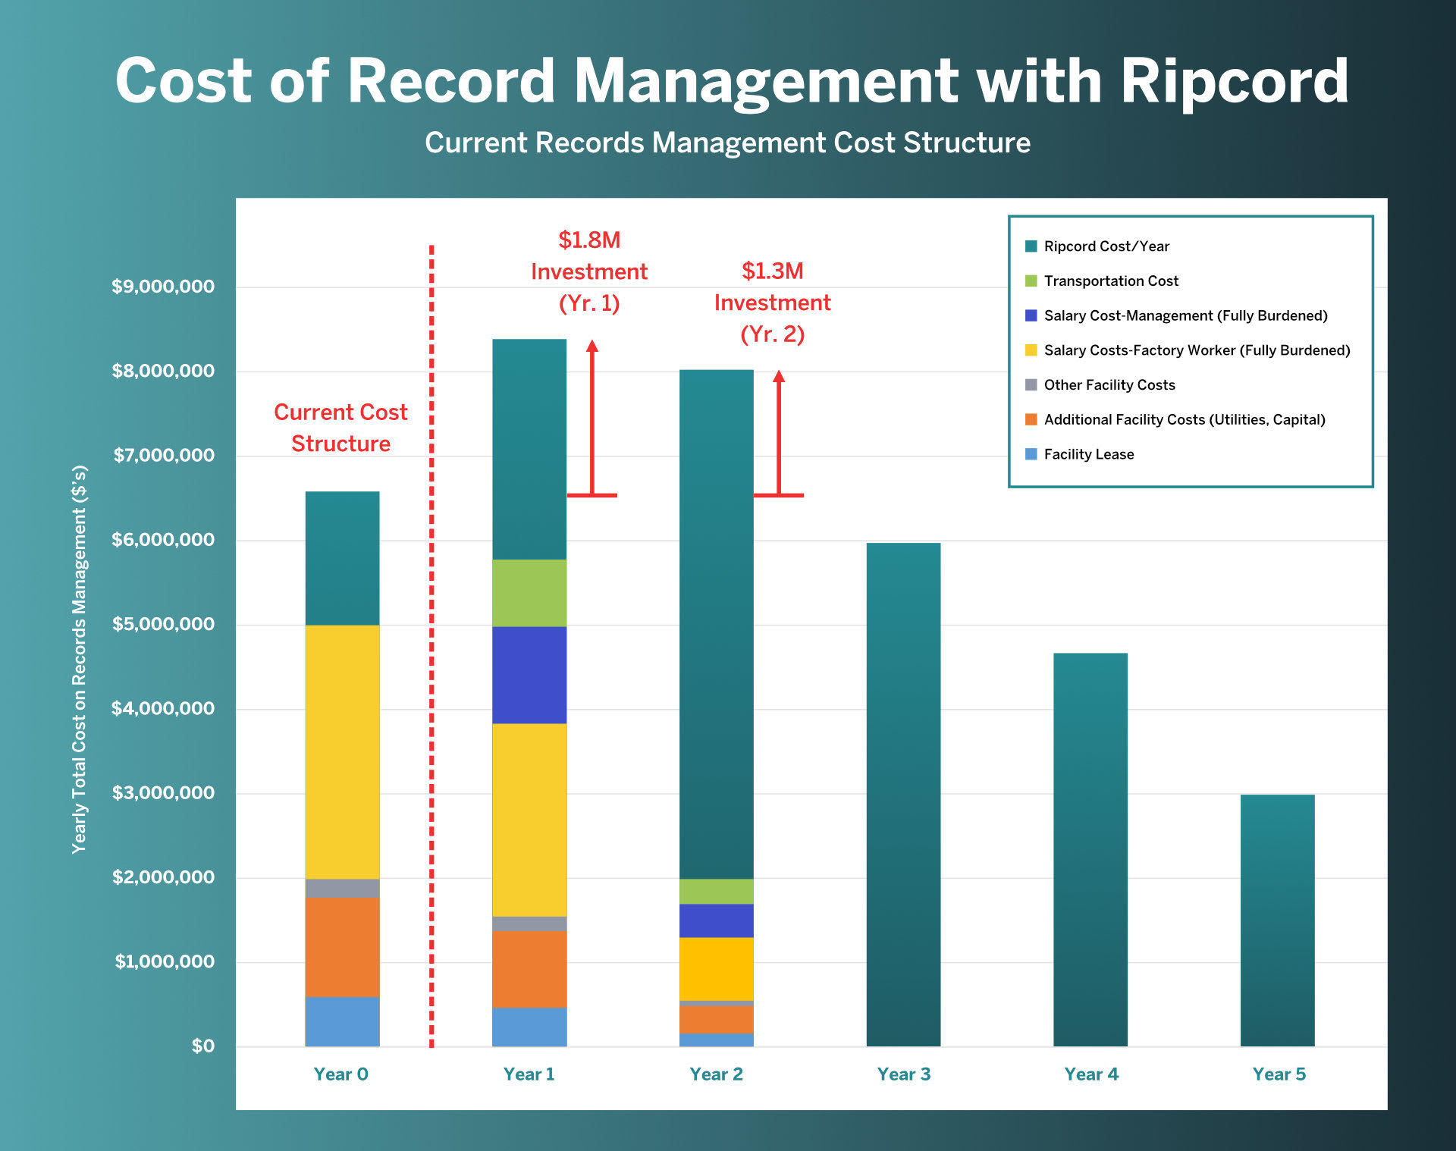Select the Additional Facility Costs legend swatch
Viewport: 1456px width, 1151px height.
coord(1031,419)
